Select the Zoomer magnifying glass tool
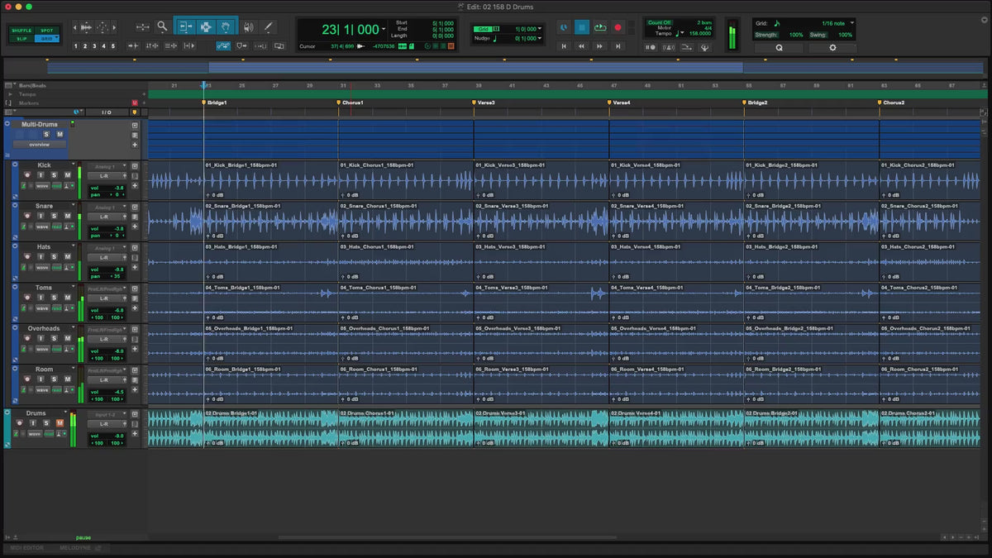 (x=162, y=27)
